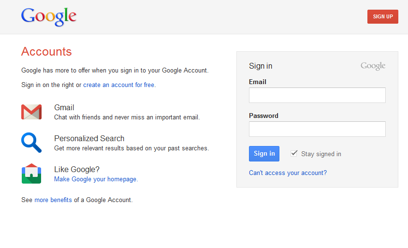Click the homepage house icon
This screenshot has width=408, height=248.
click(31, 174)
